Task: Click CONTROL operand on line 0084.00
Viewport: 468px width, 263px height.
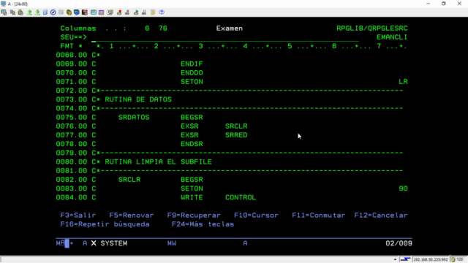Action: click(241, 197)
